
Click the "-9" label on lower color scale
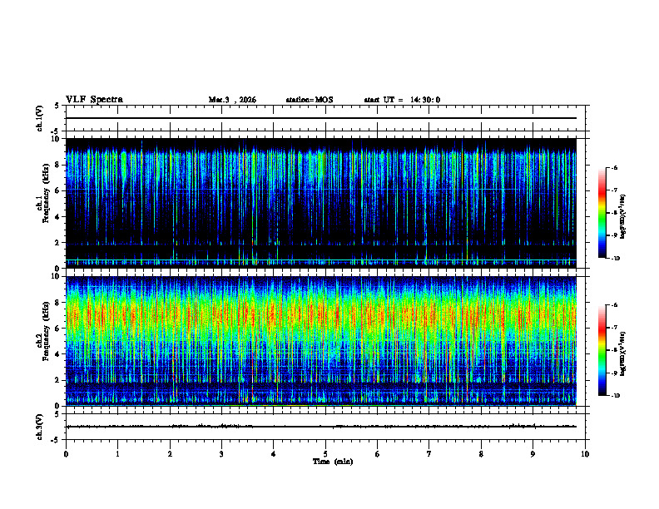(x=614, y=373)
